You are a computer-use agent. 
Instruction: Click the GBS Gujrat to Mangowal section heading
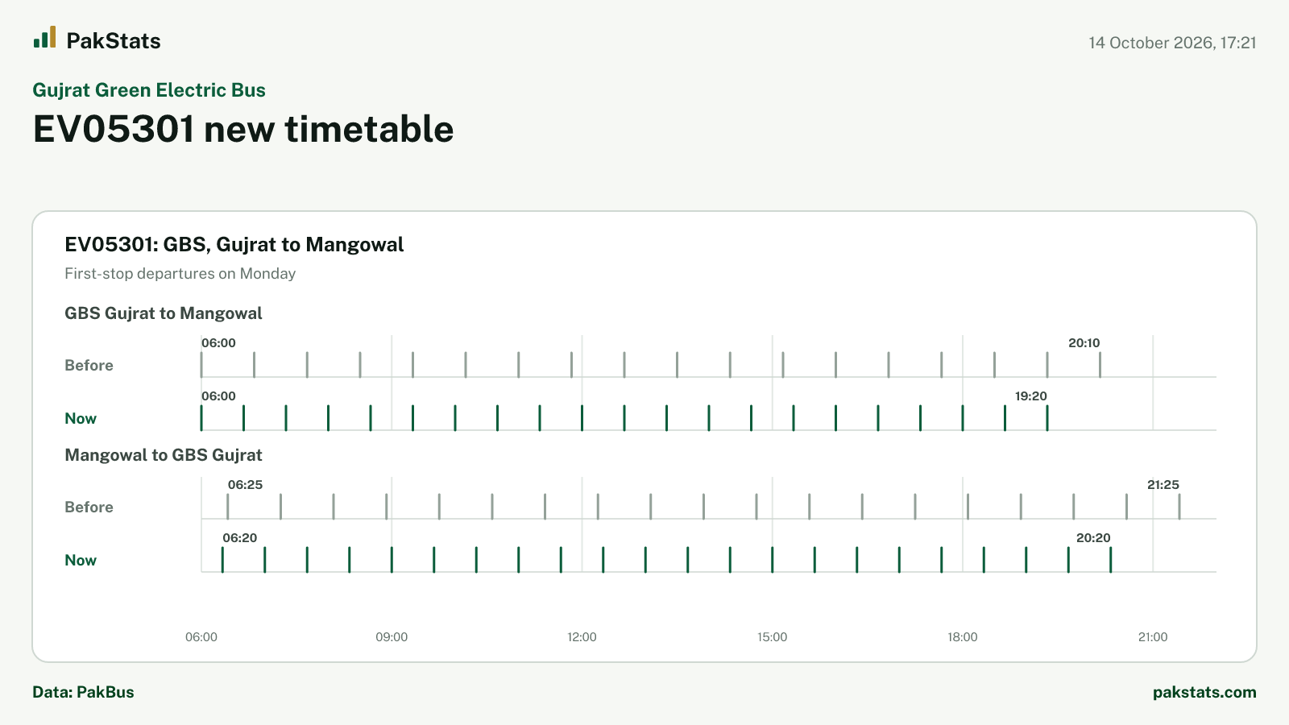coord(164,313)
